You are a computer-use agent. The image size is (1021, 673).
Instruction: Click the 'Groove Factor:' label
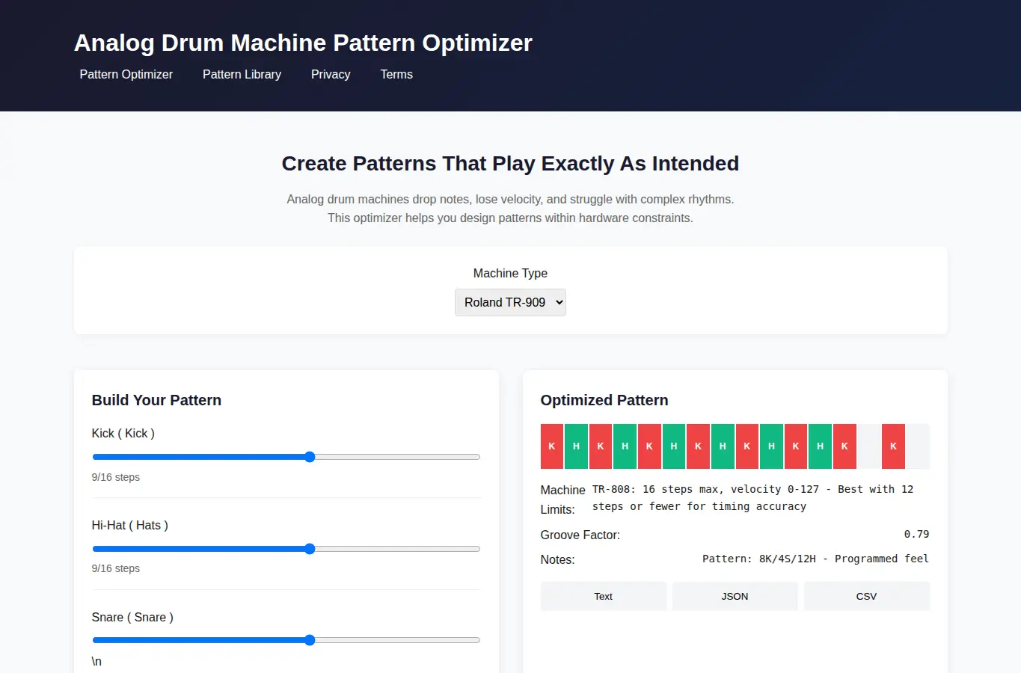580,535
